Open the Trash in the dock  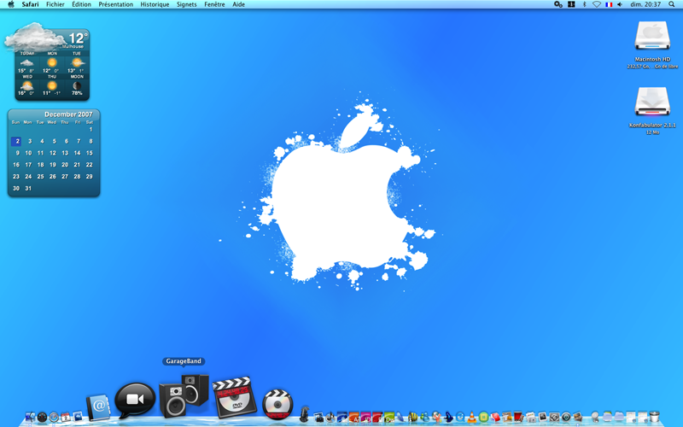click(654, 417)
